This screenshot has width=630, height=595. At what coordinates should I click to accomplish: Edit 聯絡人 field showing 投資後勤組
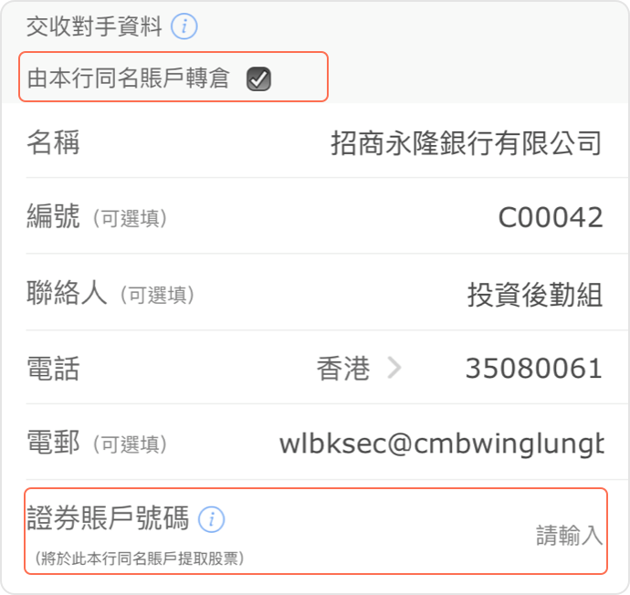point(535,294)
